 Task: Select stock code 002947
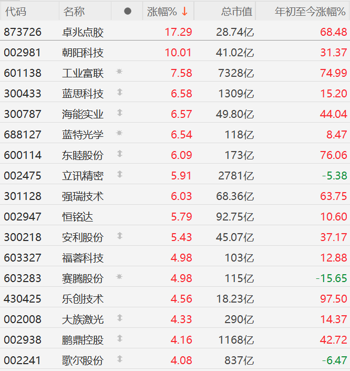23,217
